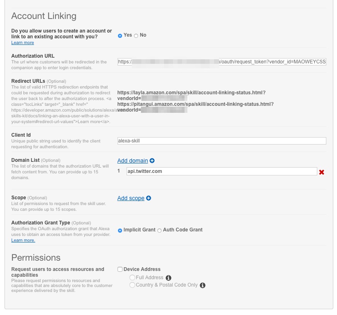This screenshot has height=315, width=337.
Task: Click the api.twitter.com domain input field
Action: point(222,171)
